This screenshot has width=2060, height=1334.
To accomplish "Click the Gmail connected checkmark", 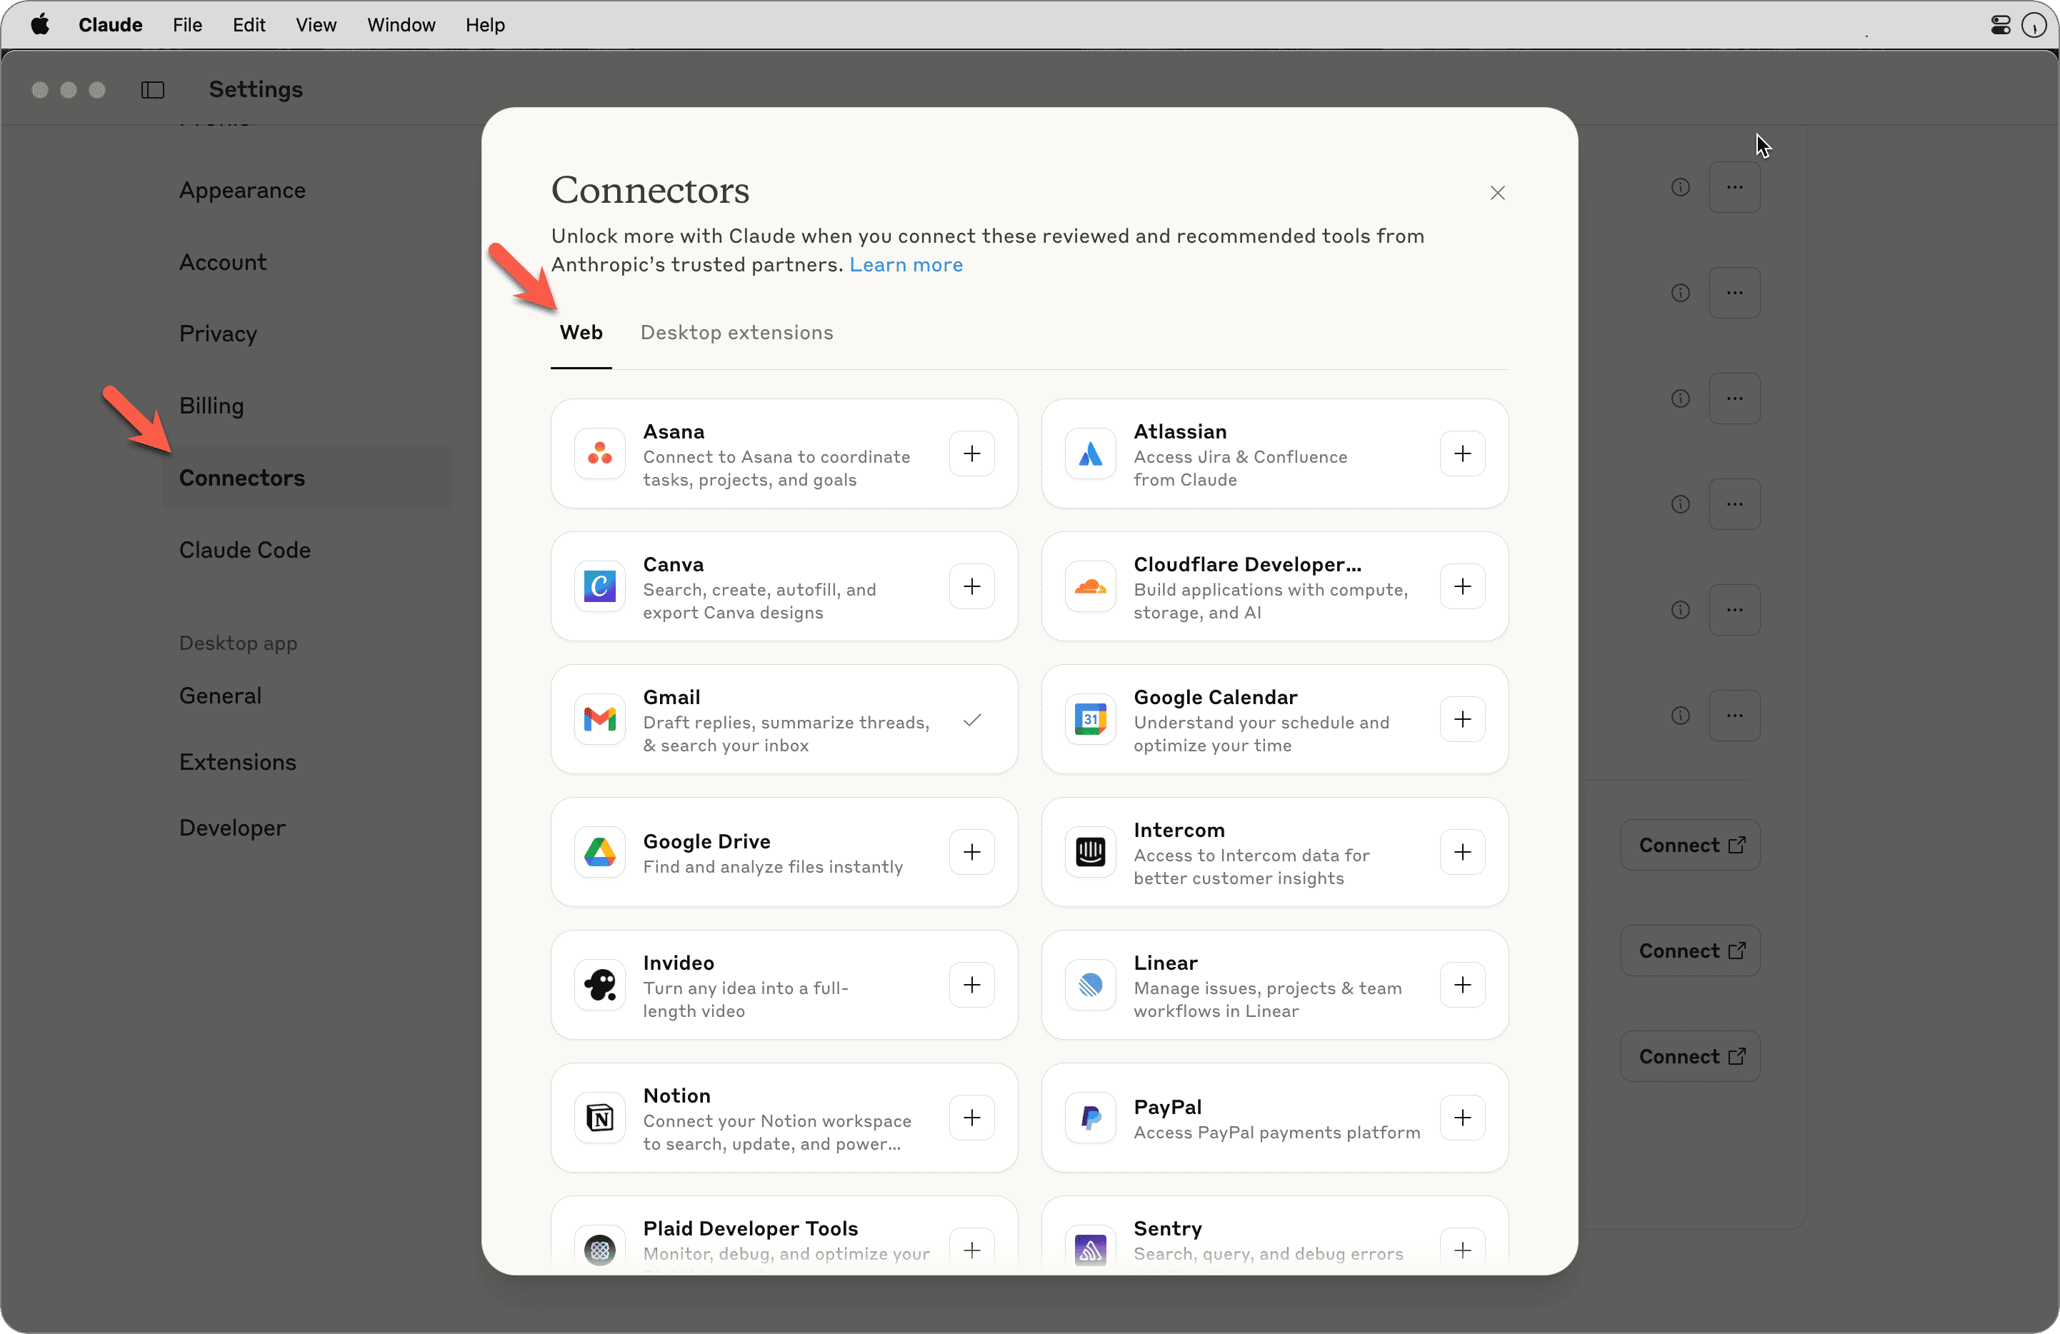I will click(971, 720).
